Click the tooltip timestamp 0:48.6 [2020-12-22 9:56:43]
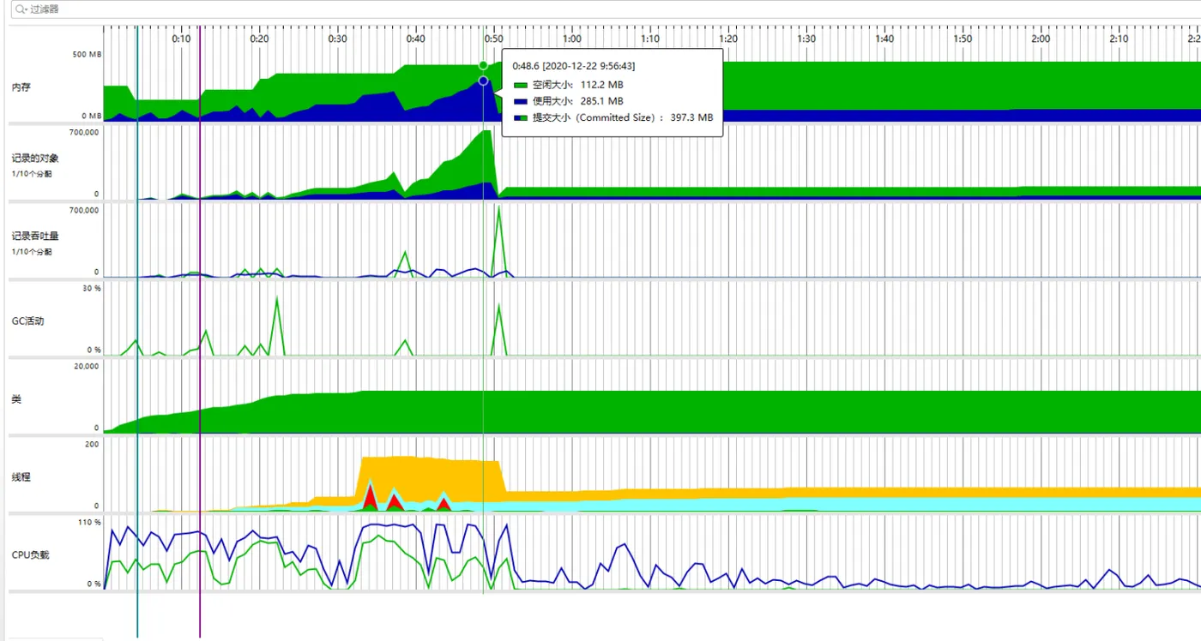Screen dimensions: 1201x641 [574, 66]
